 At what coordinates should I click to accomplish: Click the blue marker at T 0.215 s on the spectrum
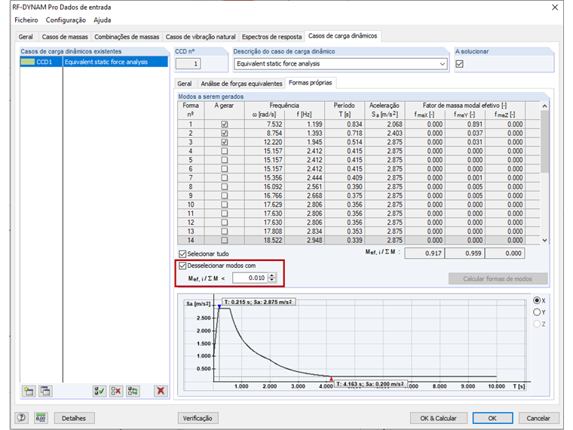click(219, 306)
